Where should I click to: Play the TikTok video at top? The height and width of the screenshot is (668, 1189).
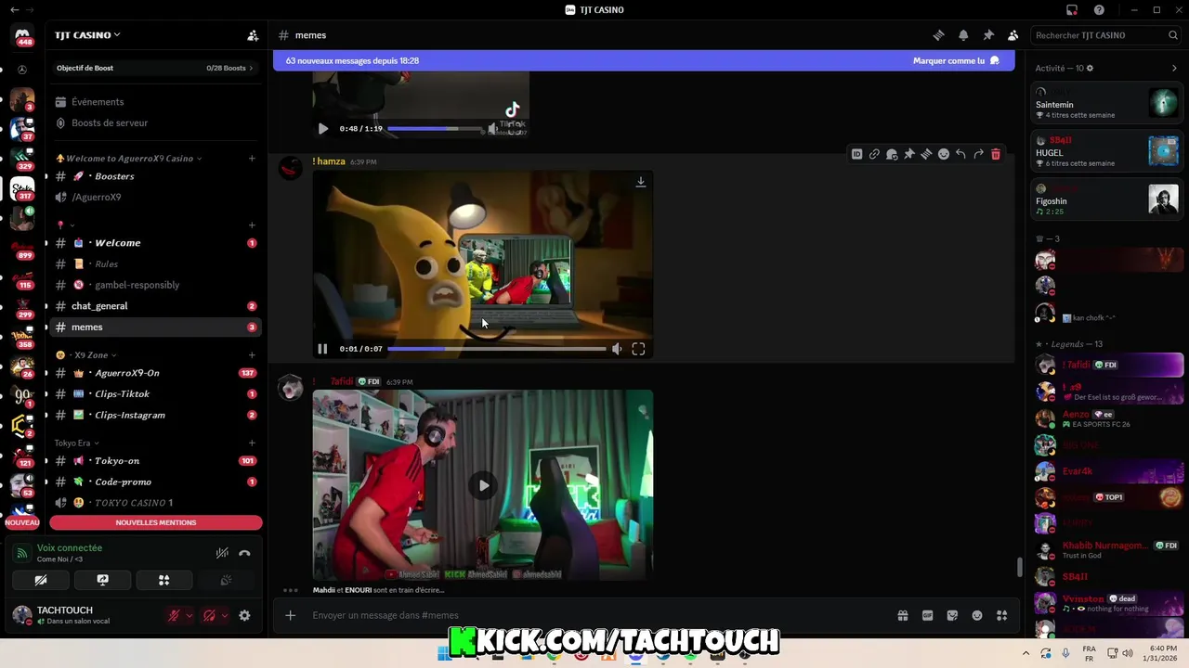(322, 129)
